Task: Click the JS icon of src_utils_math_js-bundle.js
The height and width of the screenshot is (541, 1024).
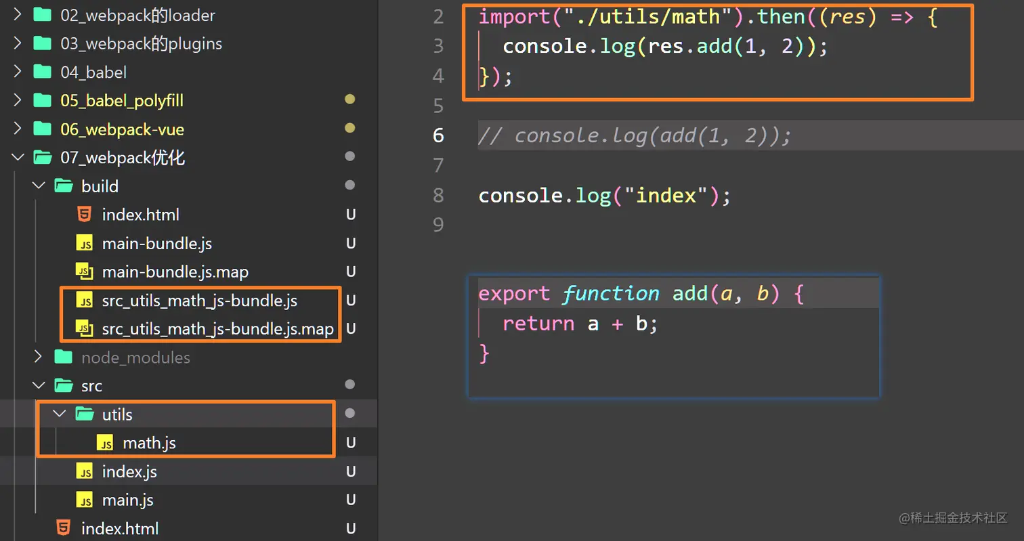Action: pos(85,300)
